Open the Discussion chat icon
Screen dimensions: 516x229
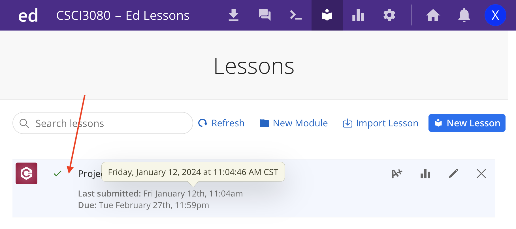click(265, 15)
